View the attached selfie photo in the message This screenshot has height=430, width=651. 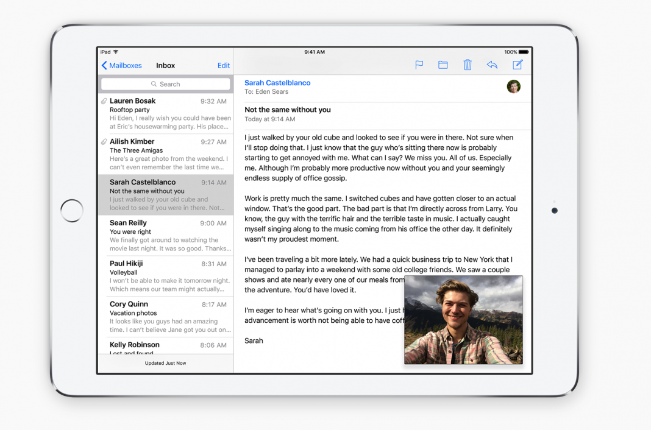[x=463, y=320]
